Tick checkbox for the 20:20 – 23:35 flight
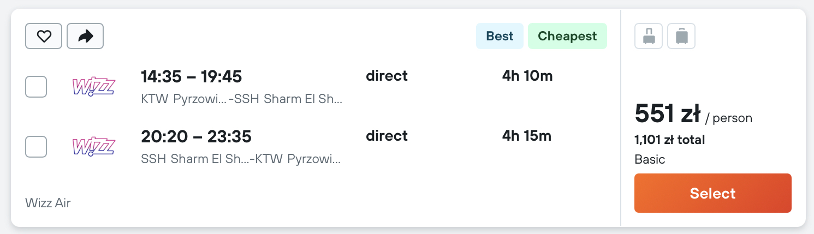Viewport: 814px width, 234px height. tap(36, 147)
